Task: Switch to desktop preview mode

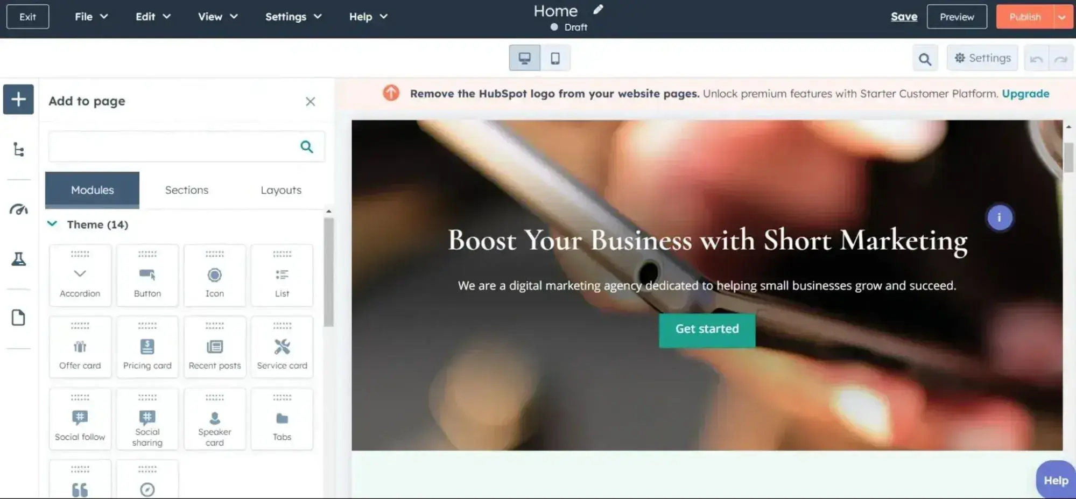Action: point(524,58)
